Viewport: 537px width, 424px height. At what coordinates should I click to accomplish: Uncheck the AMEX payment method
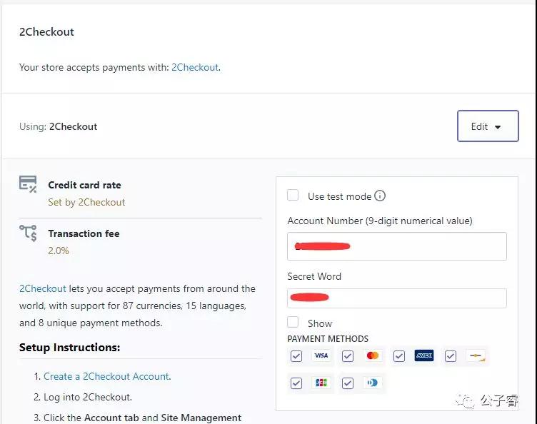click(399, 356)
